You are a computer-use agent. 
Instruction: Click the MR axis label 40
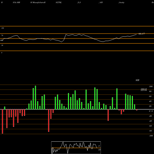[150, 101]
